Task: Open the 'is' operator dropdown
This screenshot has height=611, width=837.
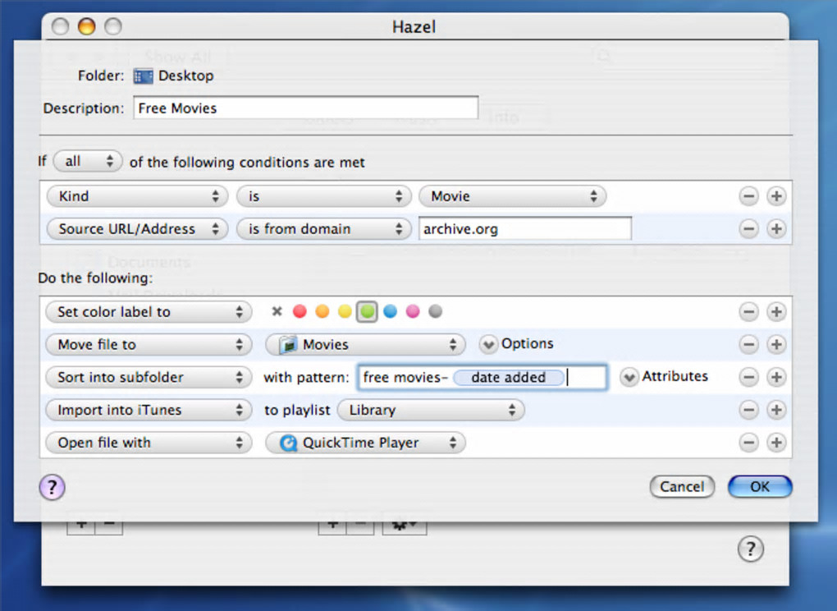Action: coord(323,196)
